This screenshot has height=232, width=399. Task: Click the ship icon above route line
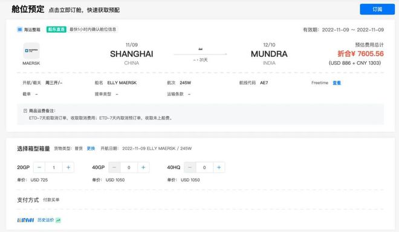tap(200, 49)
